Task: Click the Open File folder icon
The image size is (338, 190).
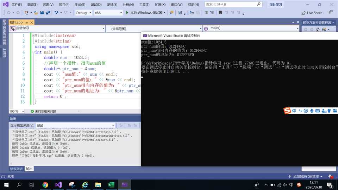Action: 36,13
